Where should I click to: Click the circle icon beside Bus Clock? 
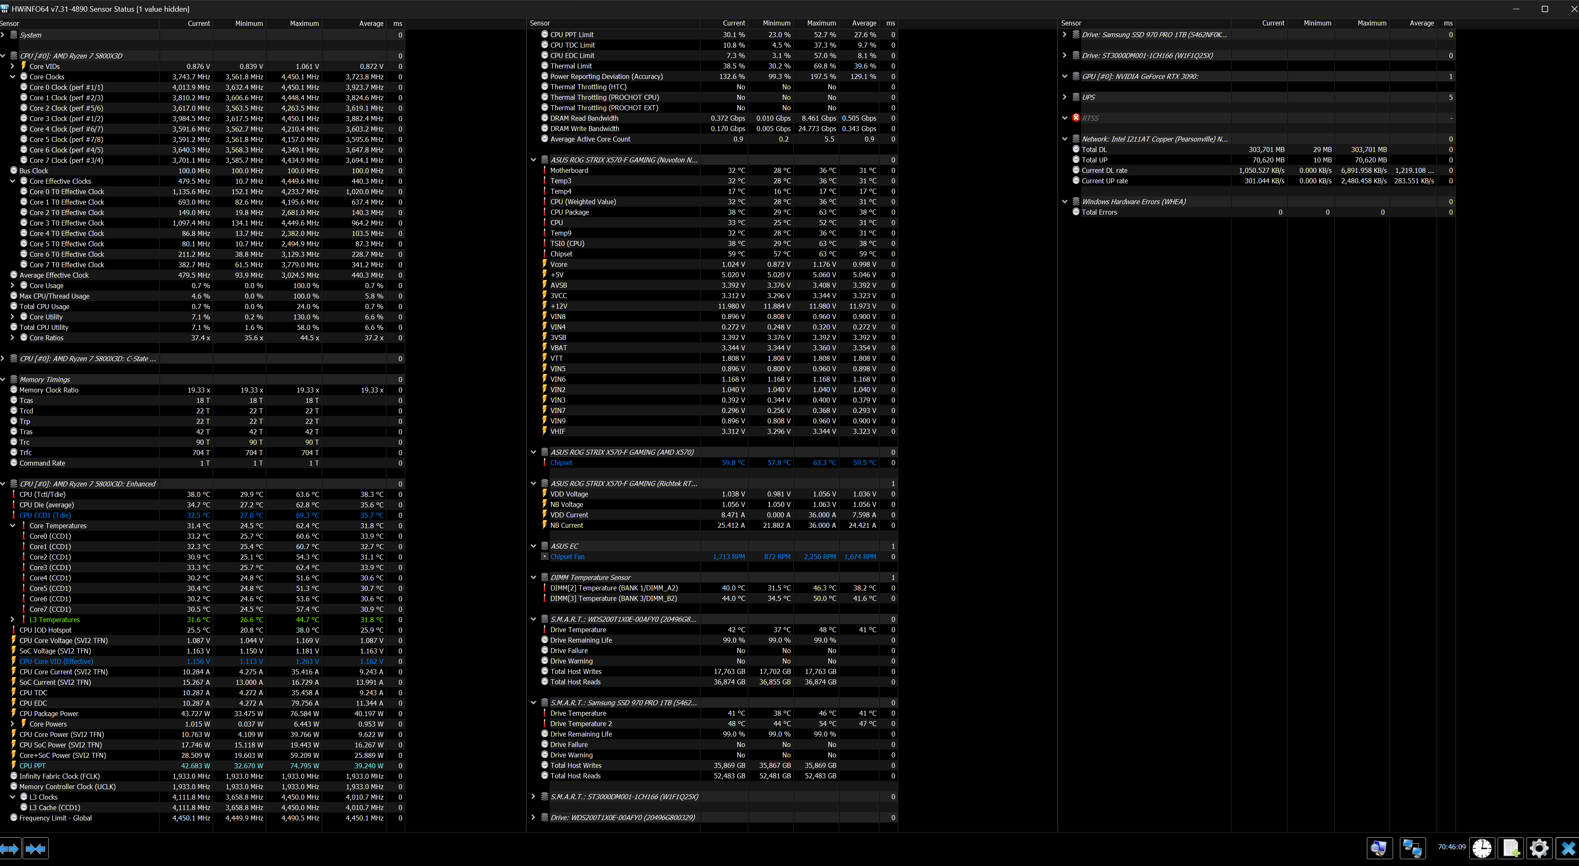(13, 170)
